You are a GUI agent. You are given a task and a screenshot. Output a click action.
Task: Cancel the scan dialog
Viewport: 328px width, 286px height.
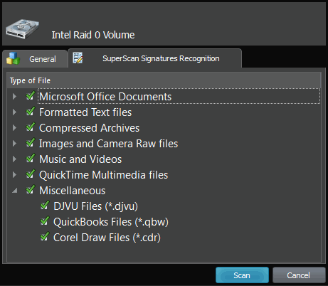coord(299,275)
